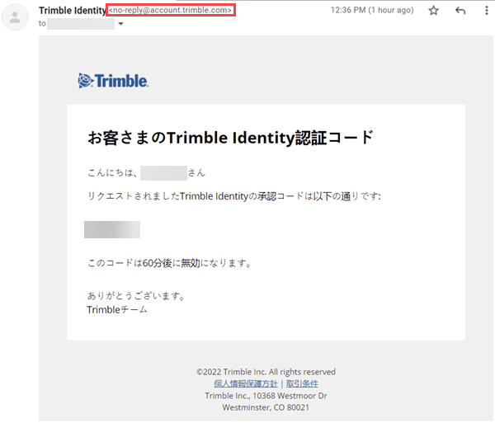Click the sender's profile avatar
The image size is (495, 423).
pos(15,17)
